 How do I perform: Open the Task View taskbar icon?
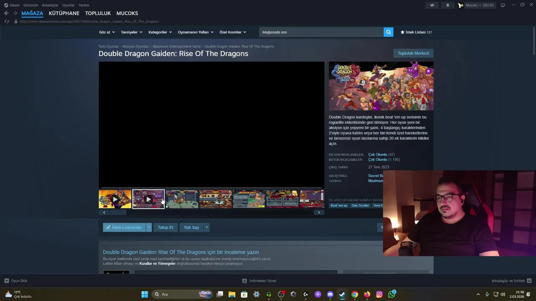point(220,294)
